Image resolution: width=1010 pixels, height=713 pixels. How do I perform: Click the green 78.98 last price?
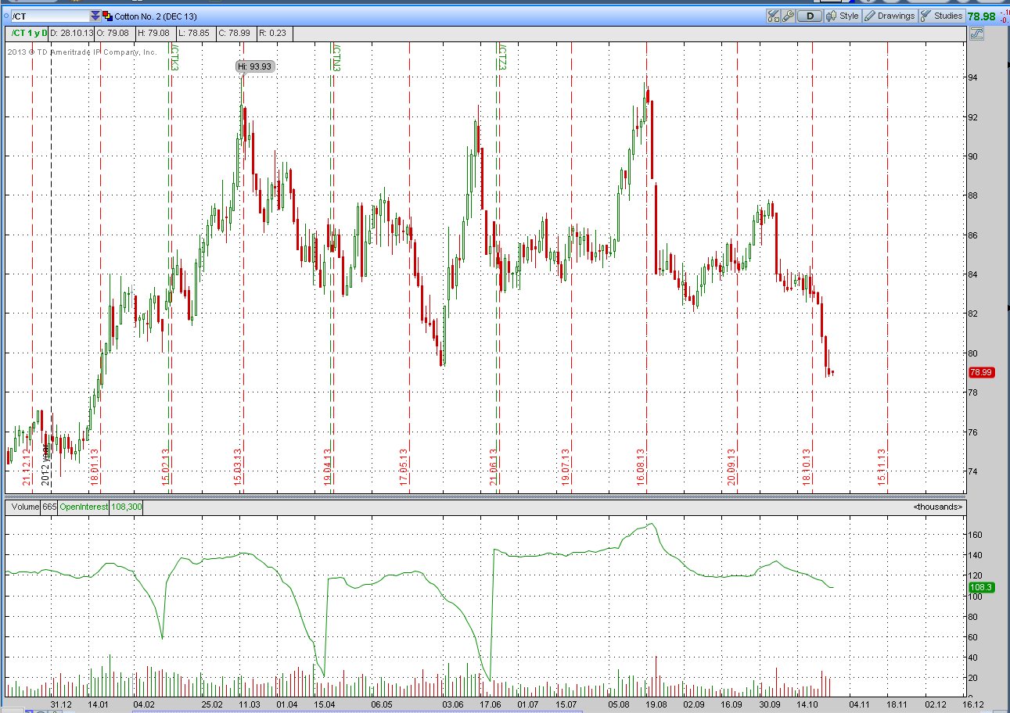(x=981, y=16)
